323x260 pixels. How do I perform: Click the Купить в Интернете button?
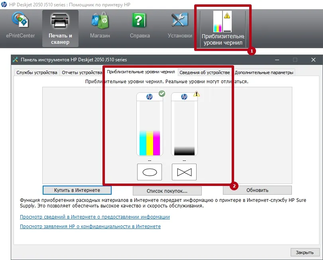(x=77, y=190)
